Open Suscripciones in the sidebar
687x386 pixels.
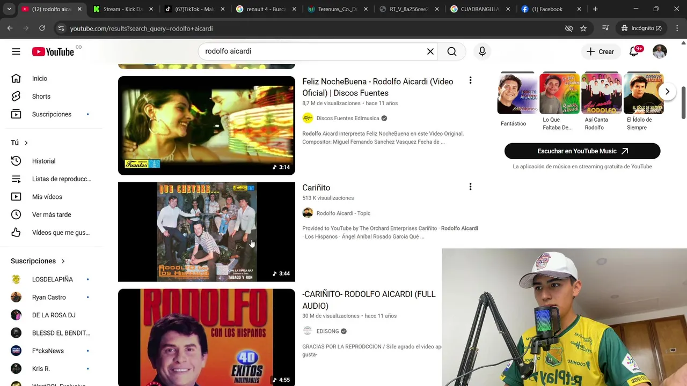click(x=52, y=114)
